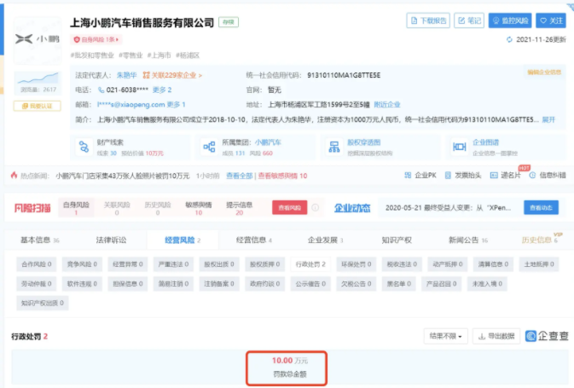Switch to 基本信息 tab
The width and height of the screenshot is (574, 388).
coord(39,240)
